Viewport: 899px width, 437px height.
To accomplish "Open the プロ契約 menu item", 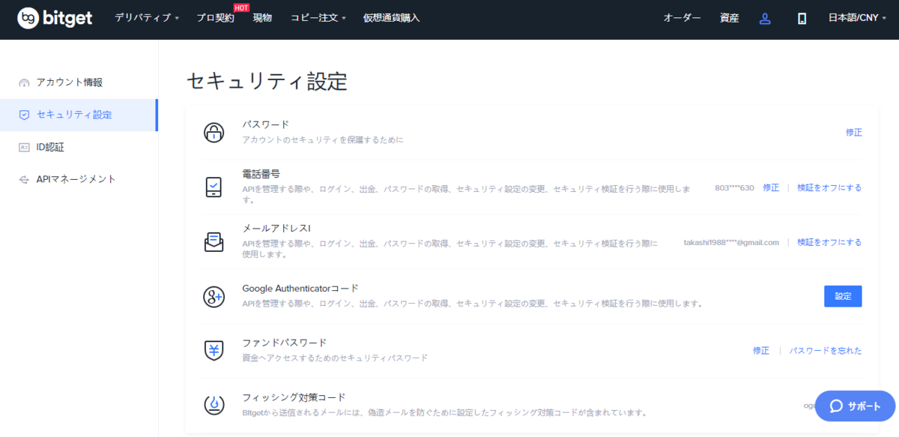I will (x=215, y=18).
